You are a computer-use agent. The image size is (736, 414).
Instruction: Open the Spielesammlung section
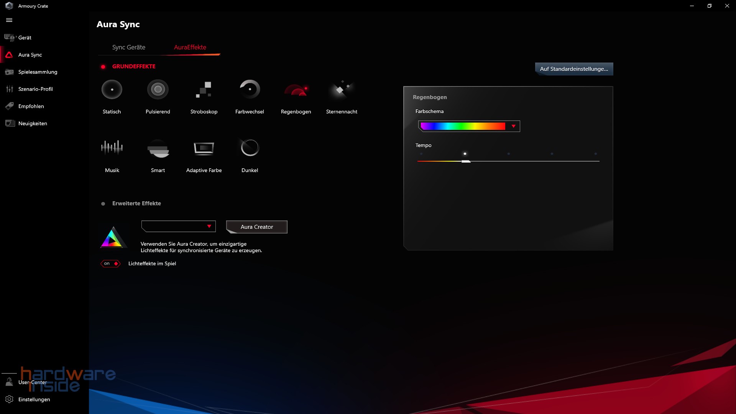(38, 72)
